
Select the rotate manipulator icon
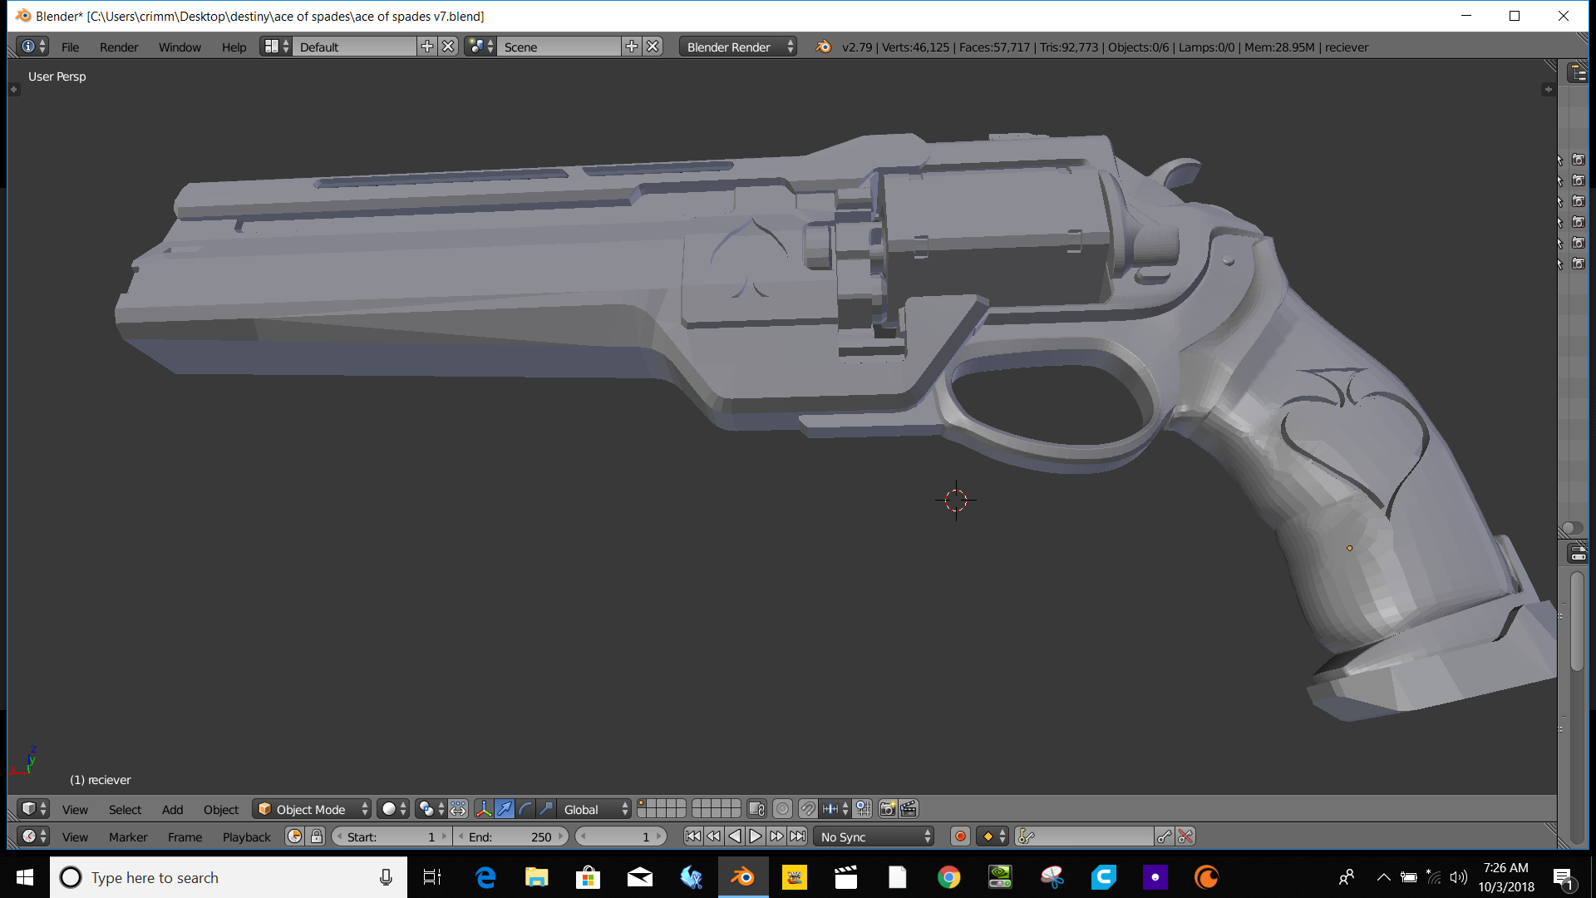pyautogui.click(x=525, y=809)
